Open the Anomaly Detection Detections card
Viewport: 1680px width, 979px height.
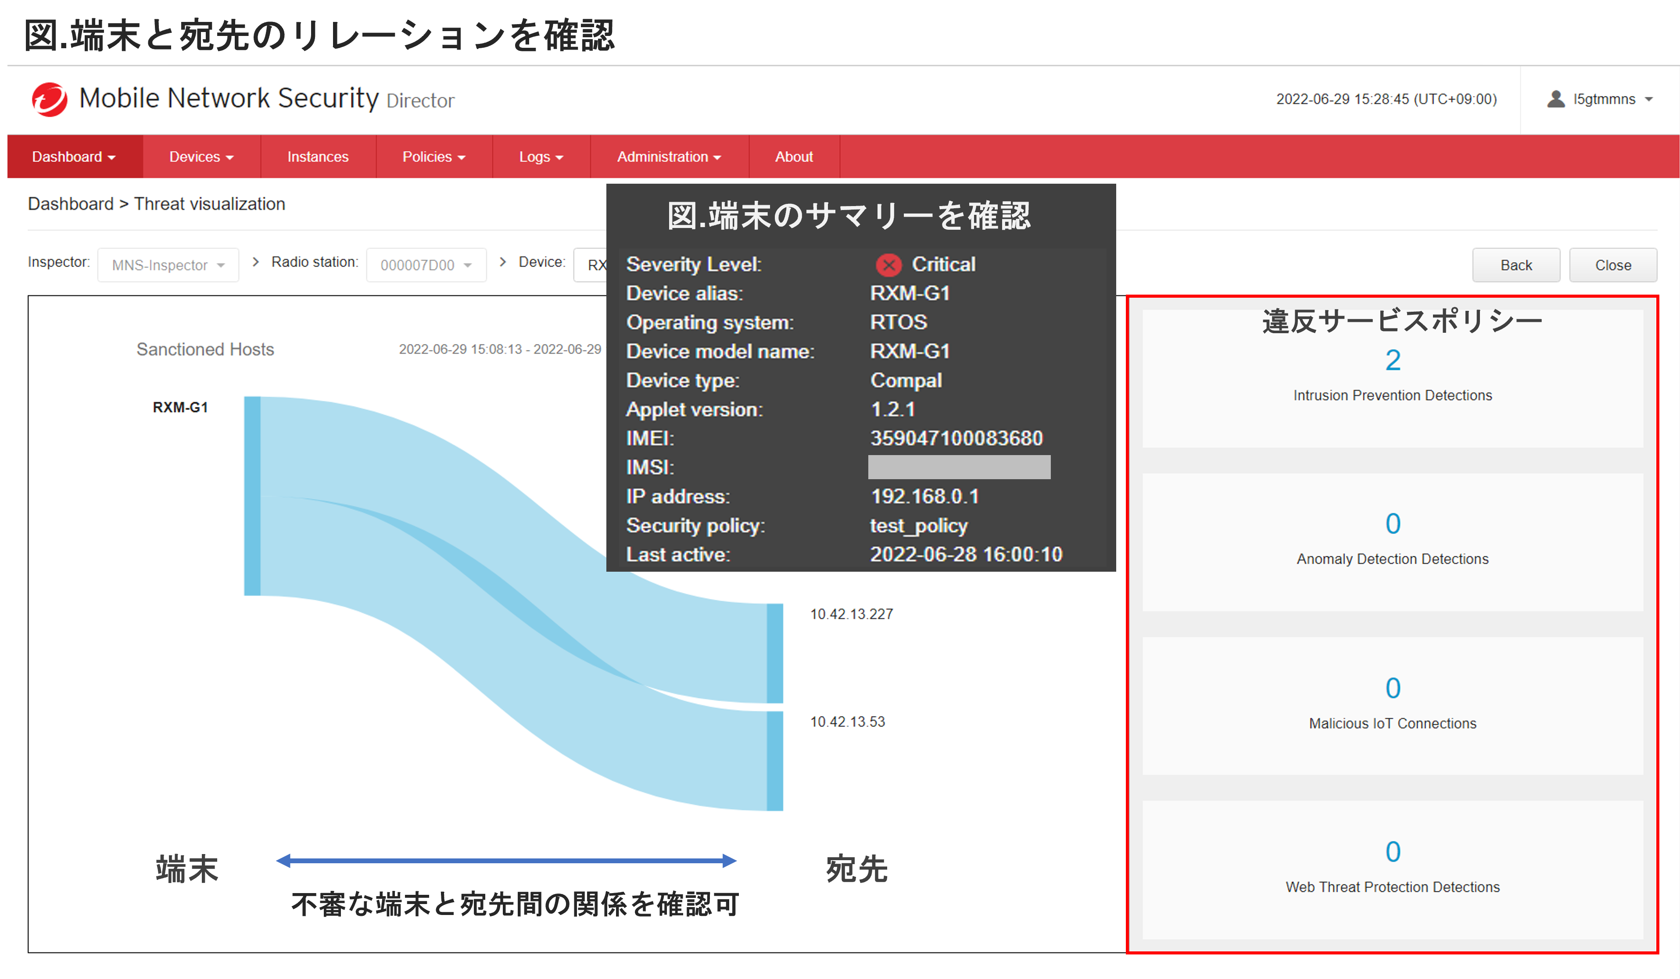pyautogui.click(x=1393, y=542)
